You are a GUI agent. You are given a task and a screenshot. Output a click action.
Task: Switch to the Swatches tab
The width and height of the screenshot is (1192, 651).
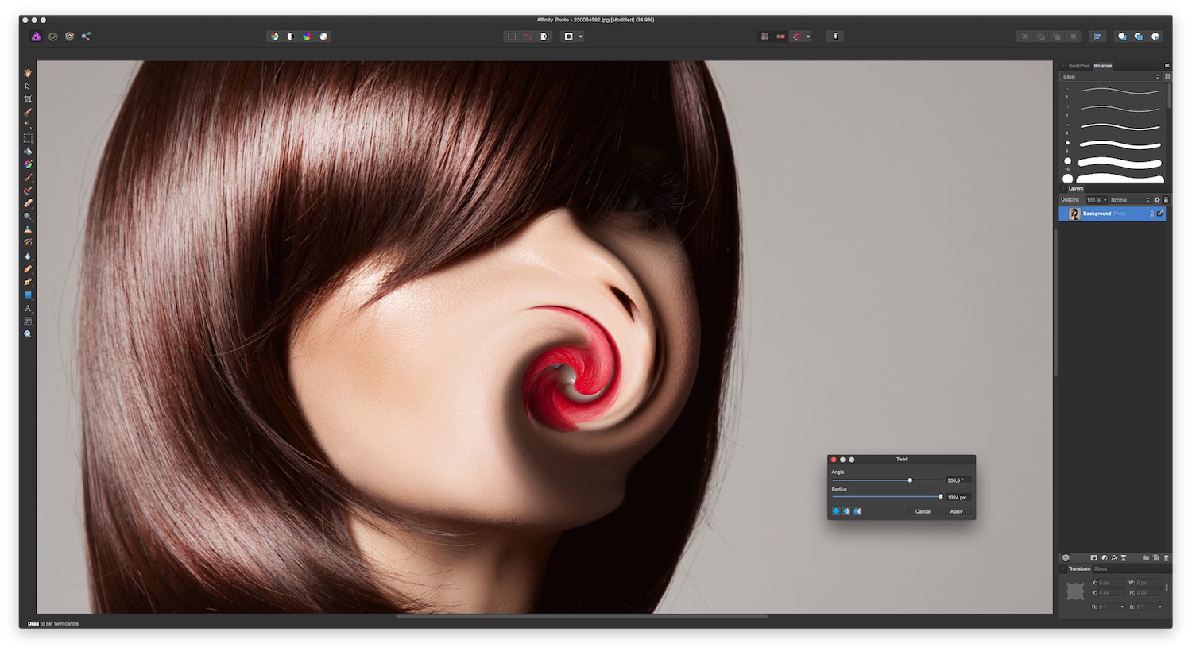pyautogui.click(x=1078, y=66)
